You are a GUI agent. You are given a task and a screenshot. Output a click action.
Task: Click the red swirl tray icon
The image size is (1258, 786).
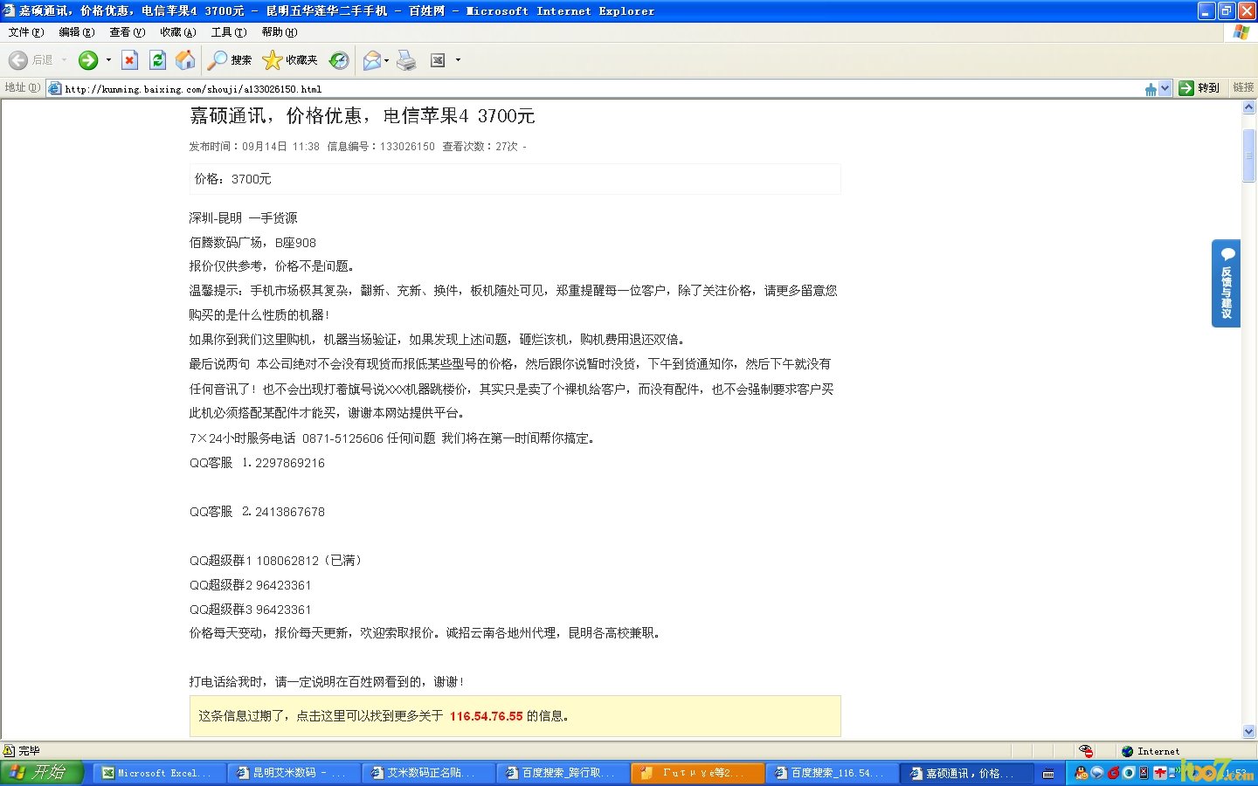(x=1113, y=773)
